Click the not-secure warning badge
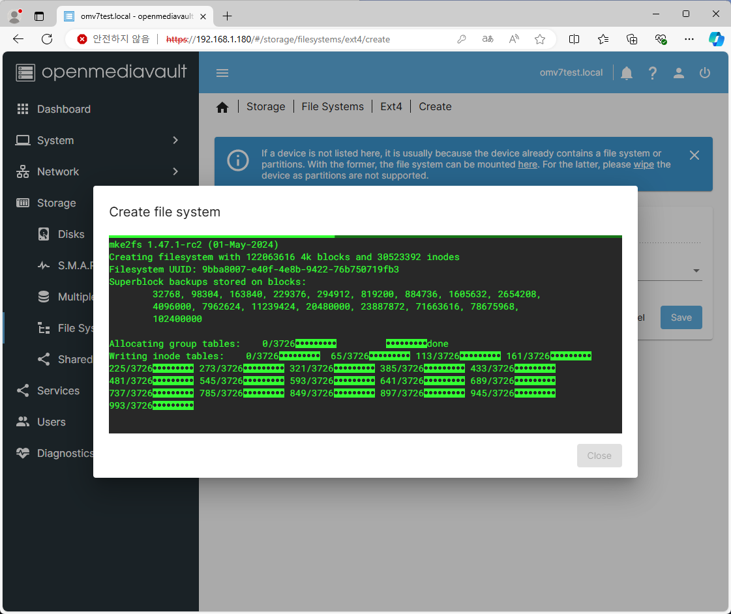This screenshot has height=614, width=731. (x=113, y=39)
